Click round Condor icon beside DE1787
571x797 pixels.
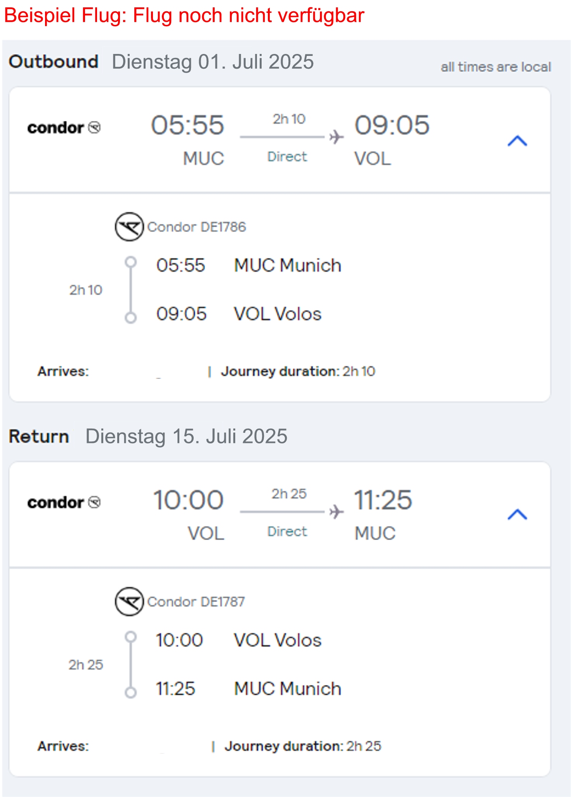tap(129, 601)
